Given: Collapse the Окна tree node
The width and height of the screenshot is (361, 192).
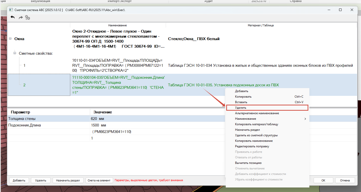Looking at the screenshot, I should pos(10,39).
